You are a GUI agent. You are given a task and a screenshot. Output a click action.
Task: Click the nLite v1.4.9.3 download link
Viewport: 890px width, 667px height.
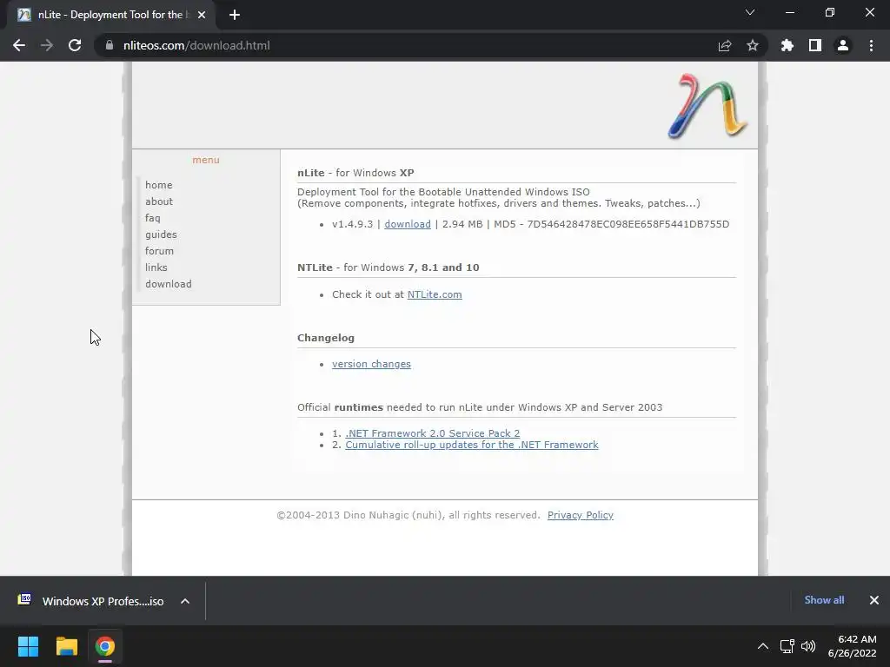(408, 224)
